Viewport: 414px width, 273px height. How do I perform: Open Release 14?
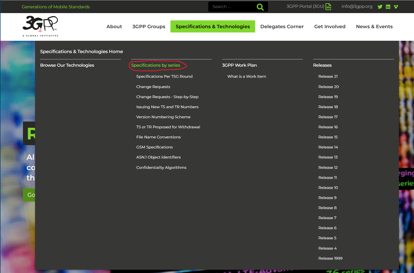328,147
